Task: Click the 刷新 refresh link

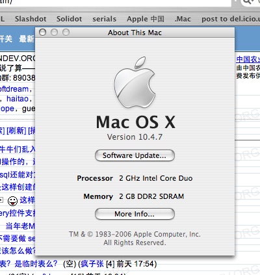Action: (16, 131)
